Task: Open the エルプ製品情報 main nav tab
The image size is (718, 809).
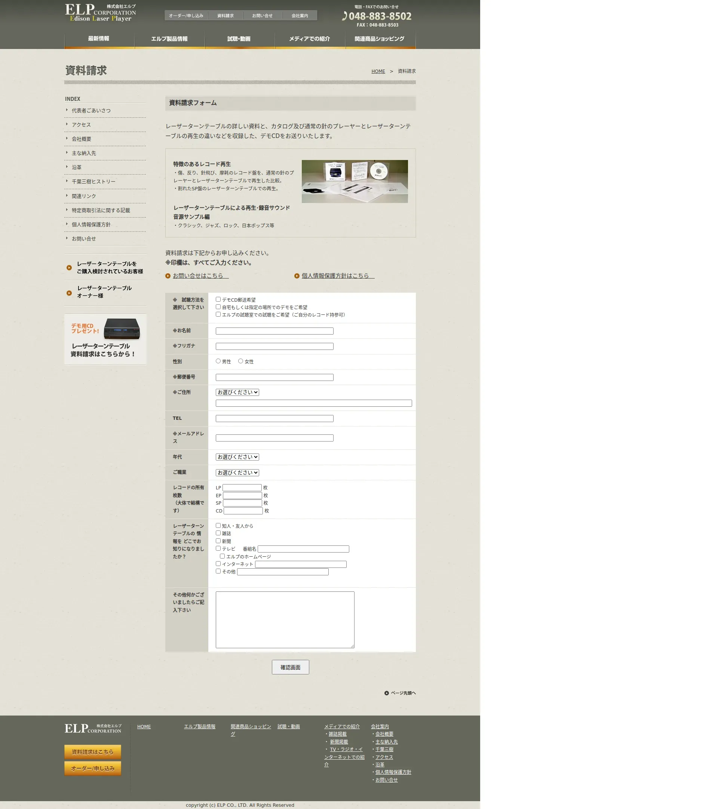Action: point(169,39)
